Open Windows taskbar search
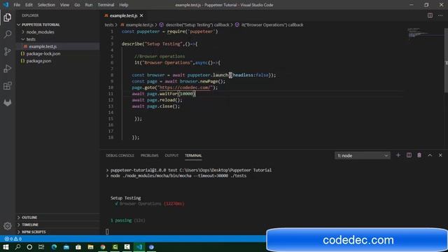The image size is (448, 252). pos(17,247)
